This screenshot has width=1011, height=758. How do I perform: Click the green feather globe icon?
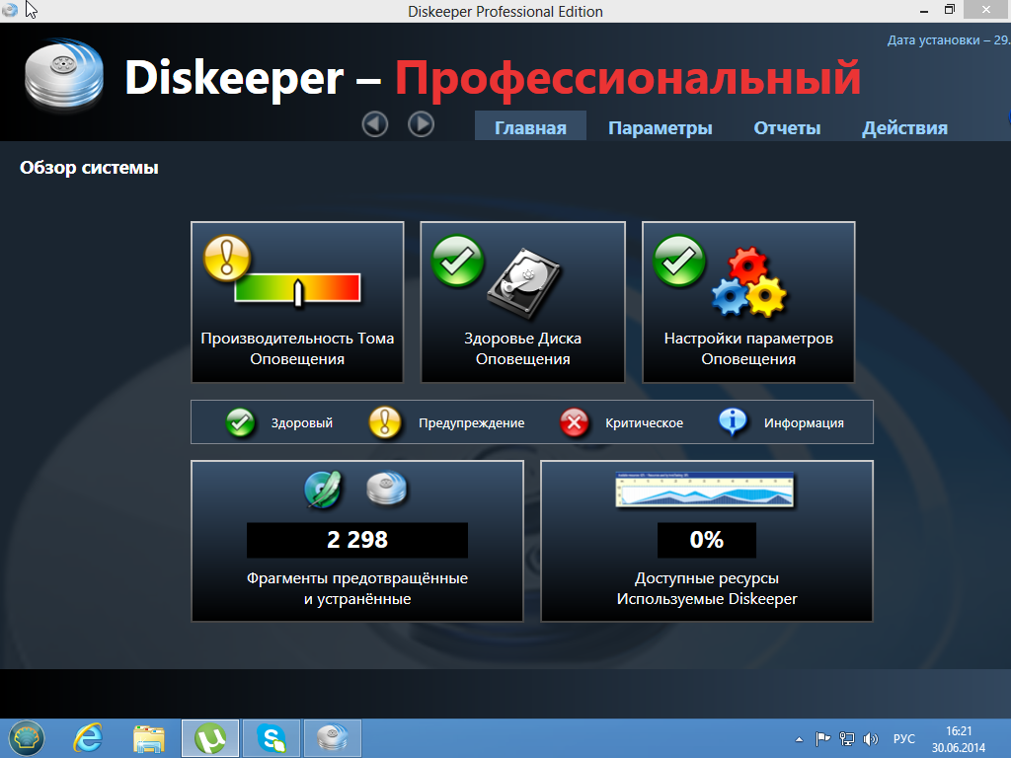[x=323, y=490]
